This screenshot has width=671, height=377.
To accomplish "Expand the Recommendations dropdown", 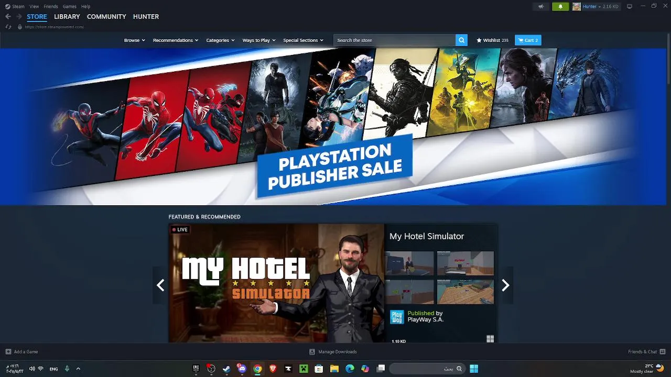I will click(x=176, y=40).
